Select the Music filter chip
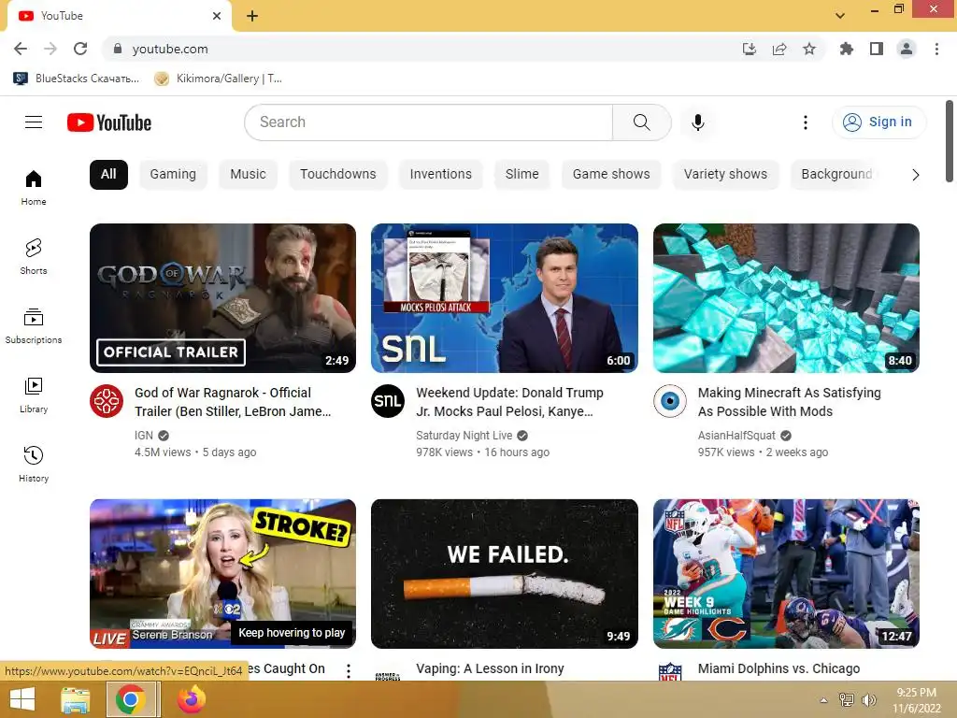The width and height of the screenshot is (957, 718). (x=248, y=174)
